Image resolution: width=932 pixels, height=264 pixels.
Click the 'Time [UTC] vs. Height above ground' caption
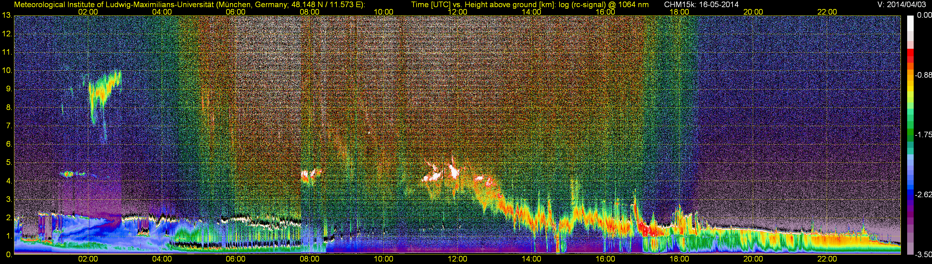(x=530, y=5)
